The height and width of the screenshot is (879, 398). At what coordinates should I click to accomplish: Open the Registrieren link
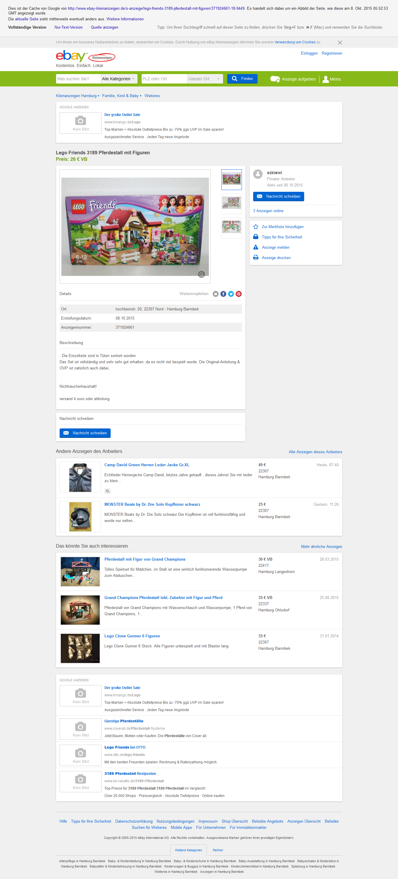[x=332, y=53]
